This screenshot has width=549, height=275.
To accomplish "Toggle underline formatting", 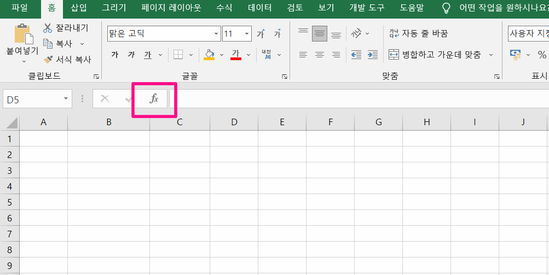I will pyautogui.click(x=148, y=55).
